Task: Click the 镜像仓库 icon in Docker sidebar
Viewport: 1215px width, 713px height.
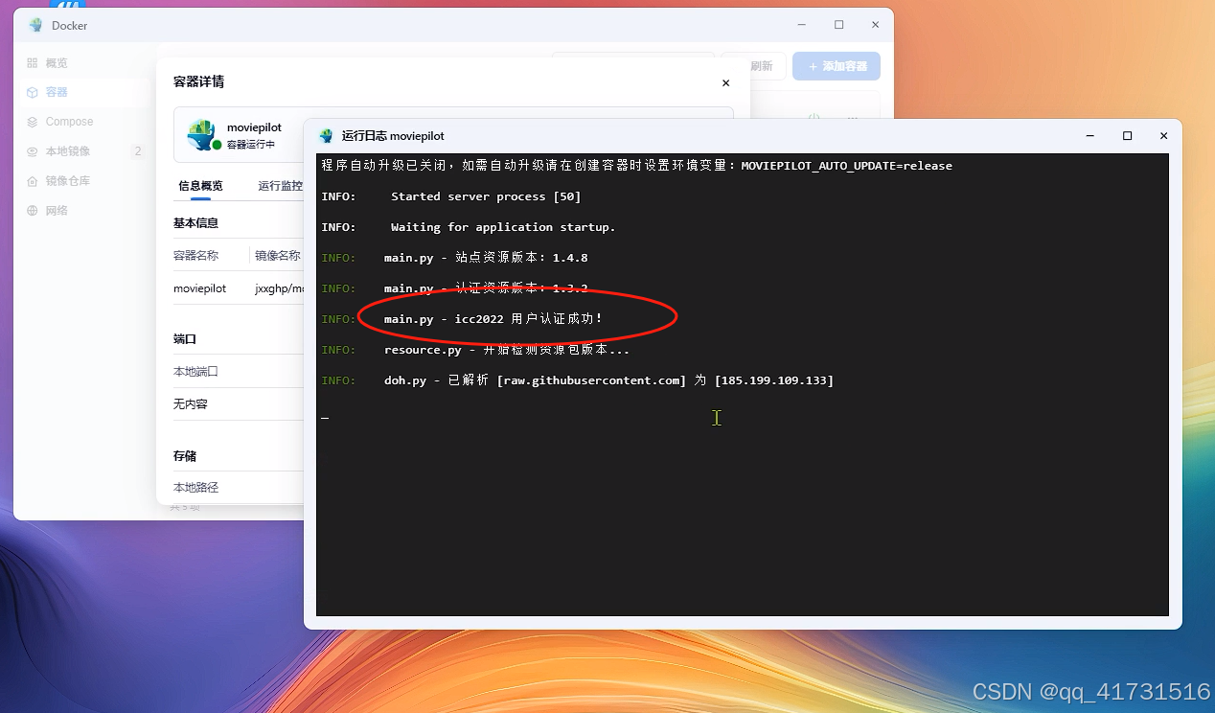Action: pos(33,181)
